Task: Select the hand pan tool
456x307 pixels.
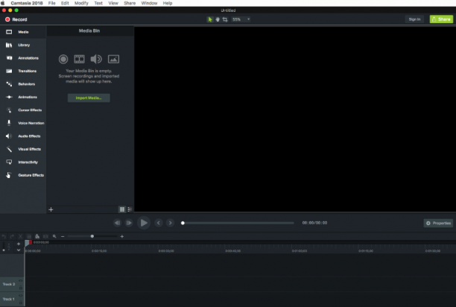Action: [218, 19]
